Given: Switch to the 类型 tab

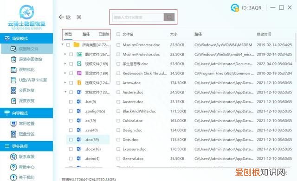Looking at the screenshot, I should [x=68, y=34].
